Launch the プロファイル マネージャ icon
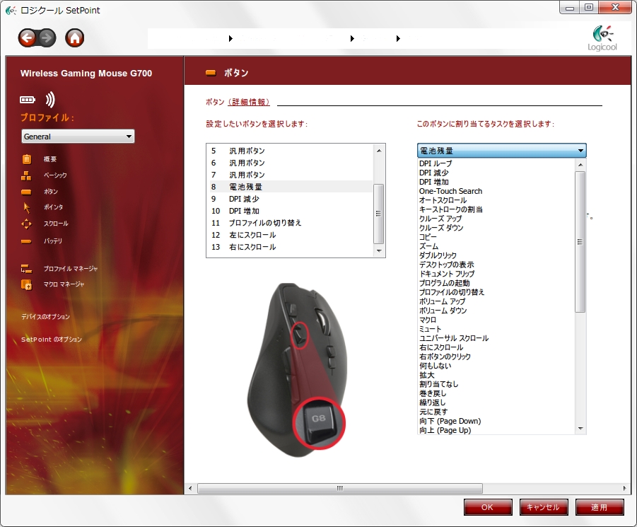The height and width of the screenshot is (527, 637). 26,269
